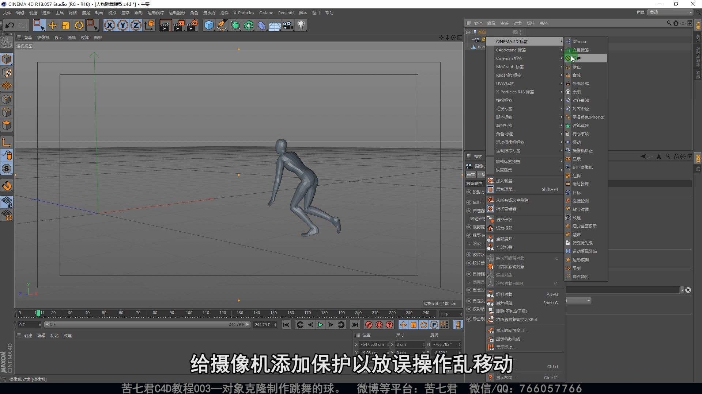Click end frame 244.79 F field
Viewport: 702px width, 394px height.
pos(265,325)
